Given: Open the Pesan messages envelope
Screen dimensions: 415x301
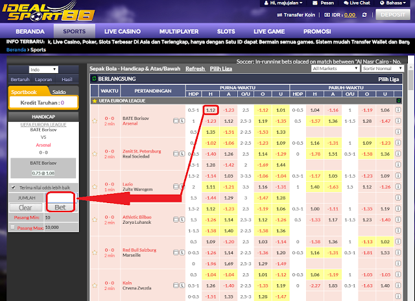Looking at the screenshot, I should (315, 3).
